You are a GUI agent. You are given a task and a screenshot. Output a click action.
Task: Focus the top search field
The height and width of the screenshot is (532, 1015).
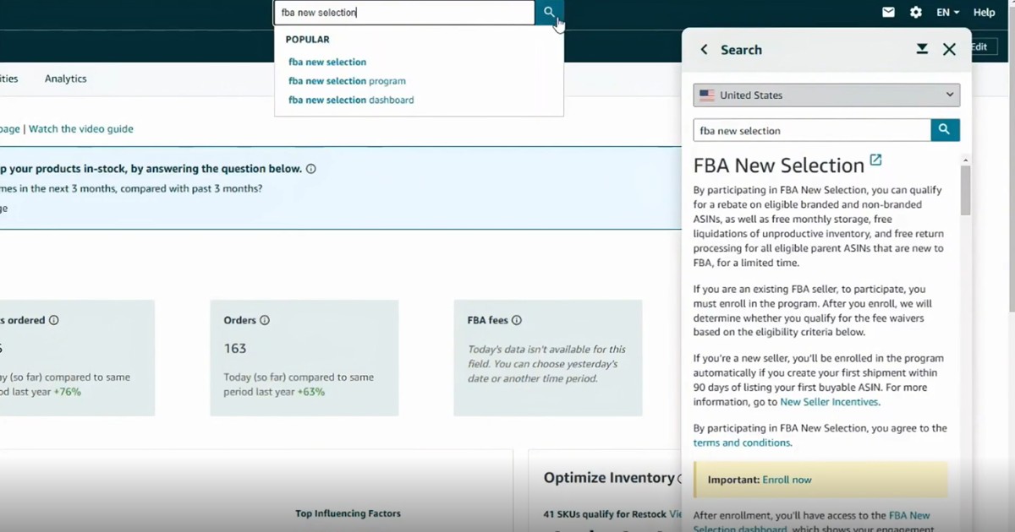click(x=404, y=13)
